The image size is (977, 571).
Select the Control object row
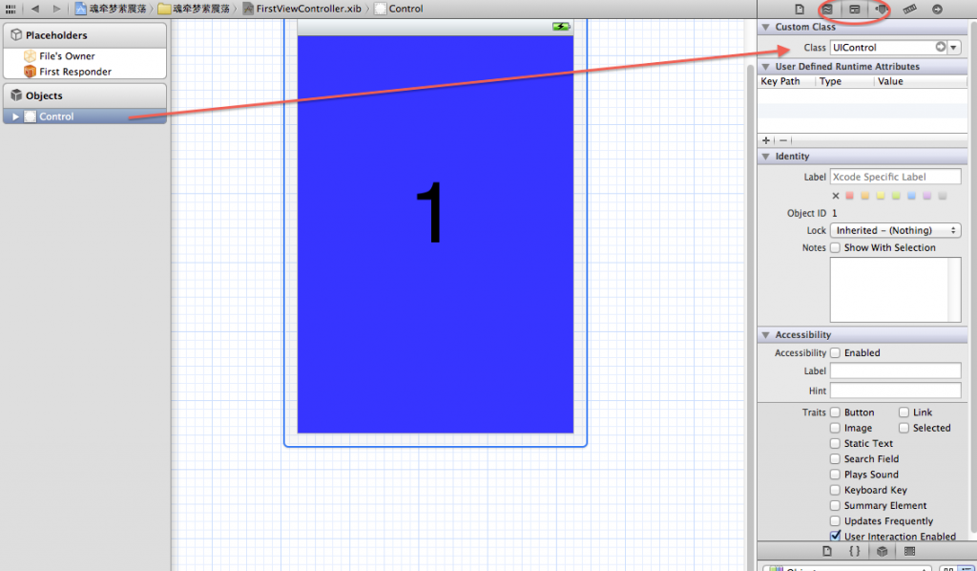coord(85,116)
